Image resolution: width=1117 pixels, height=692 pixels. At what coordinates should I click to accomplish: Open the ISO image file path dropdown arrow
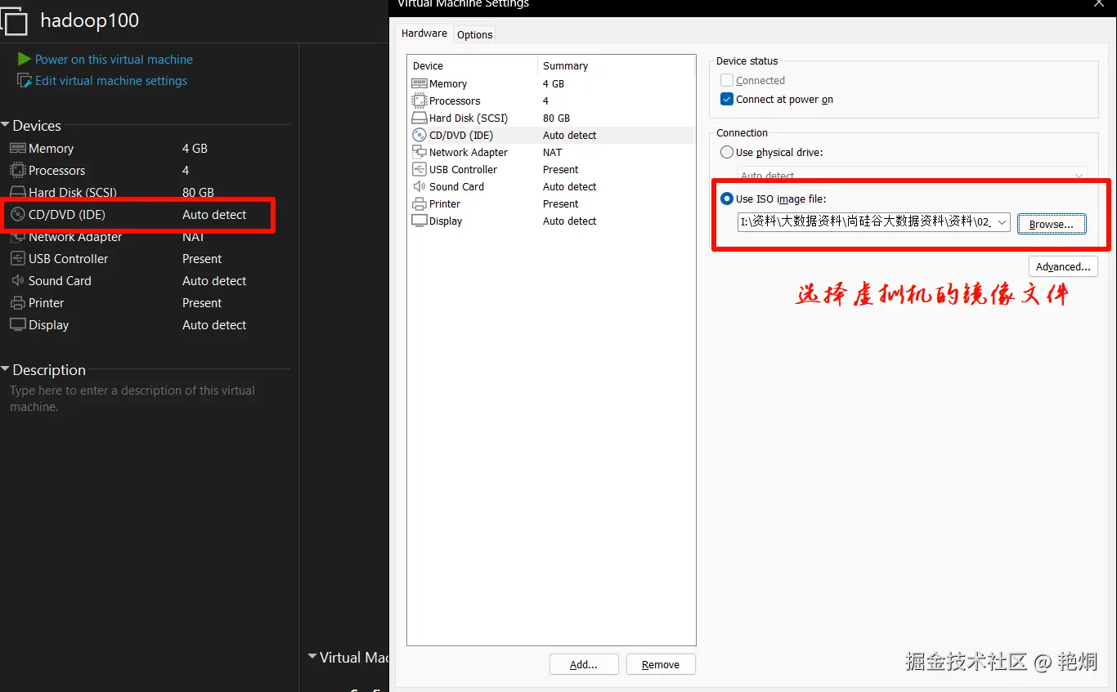pyautogui.click(x=1002, y=222)
